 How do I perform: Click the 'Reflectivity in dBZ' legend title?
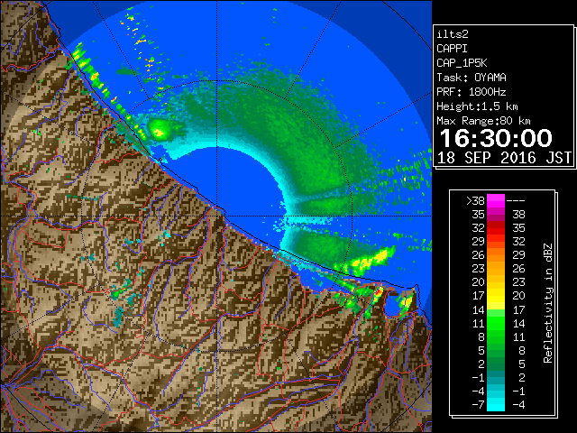pos(548,303)
